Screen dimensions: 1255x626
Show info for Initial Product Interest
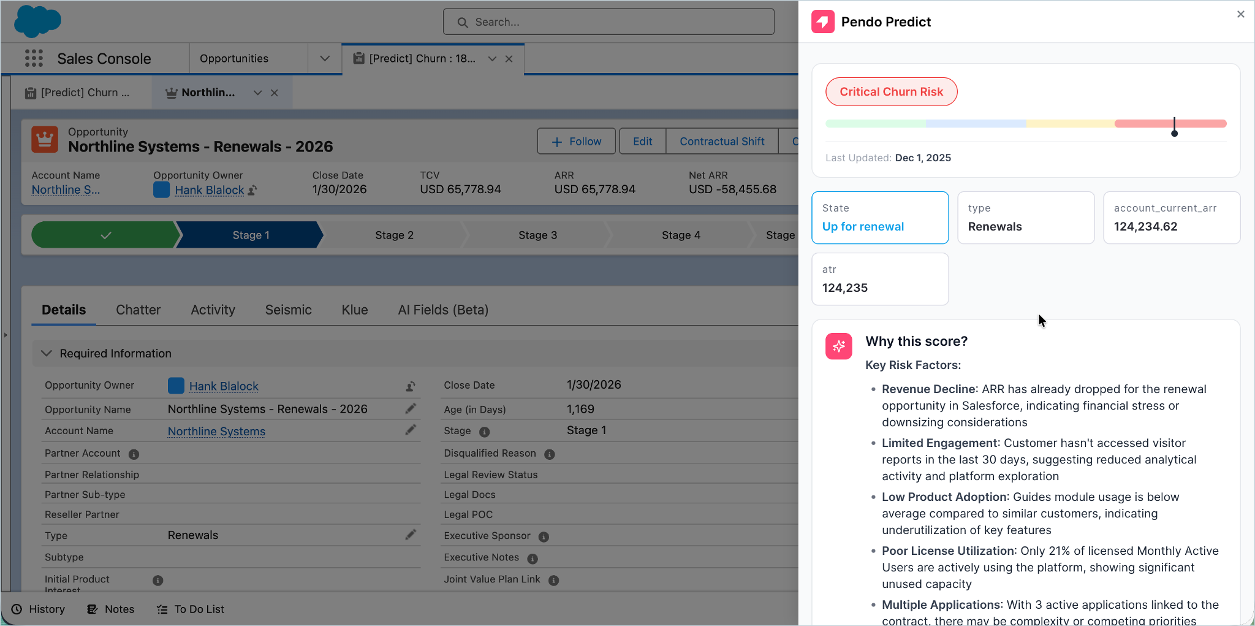tap(157, 580)
